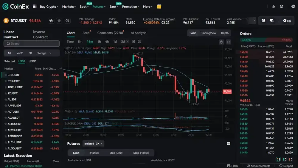
Task: Select the Stop-Market order tab
Action: [x=141, y=153]
